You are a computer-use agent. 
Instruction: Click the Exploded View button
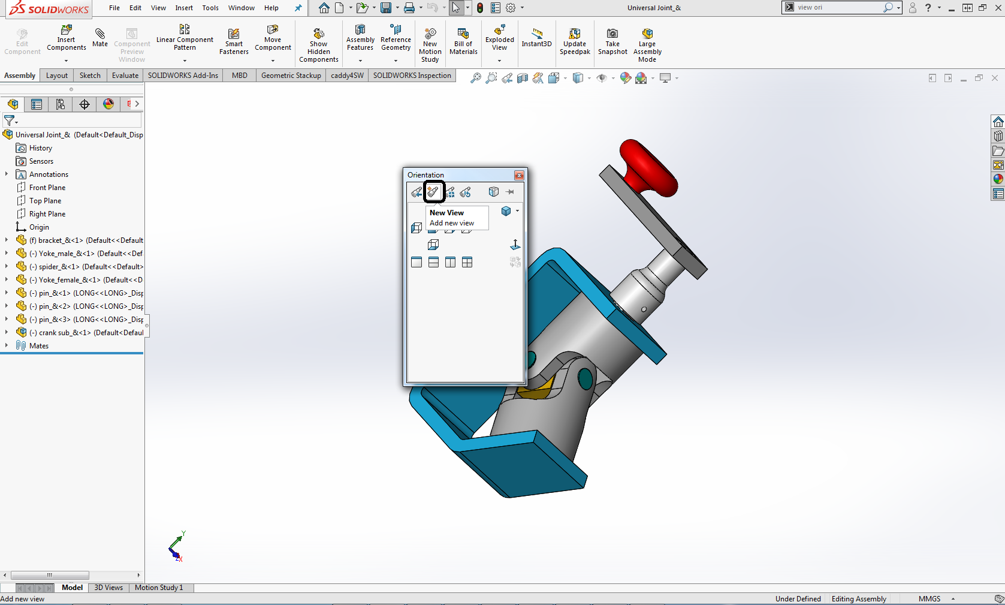click(499, 38)
